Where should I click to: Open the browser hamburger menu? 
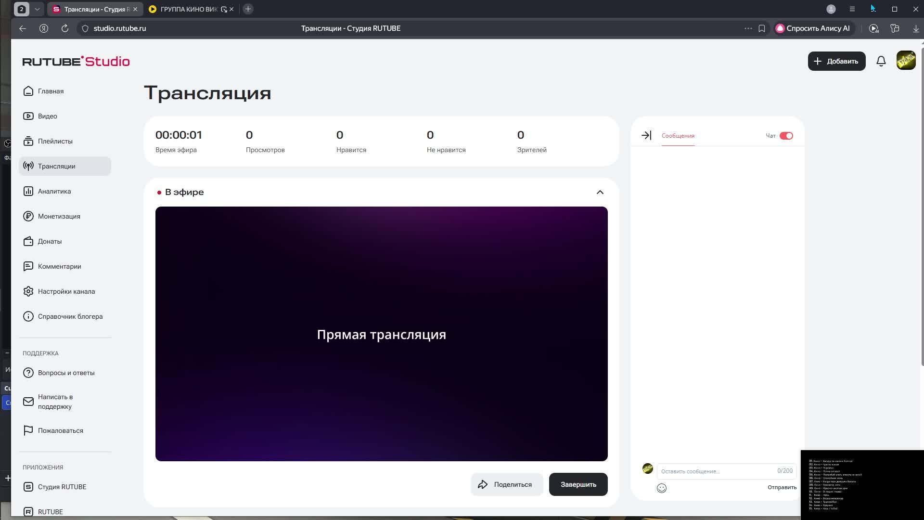[852, 9]
